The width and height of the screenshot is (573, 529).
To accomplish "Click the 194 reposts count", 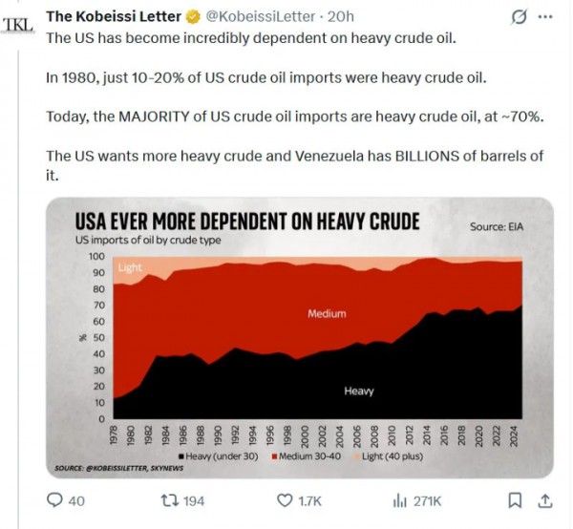I will 194,500.
